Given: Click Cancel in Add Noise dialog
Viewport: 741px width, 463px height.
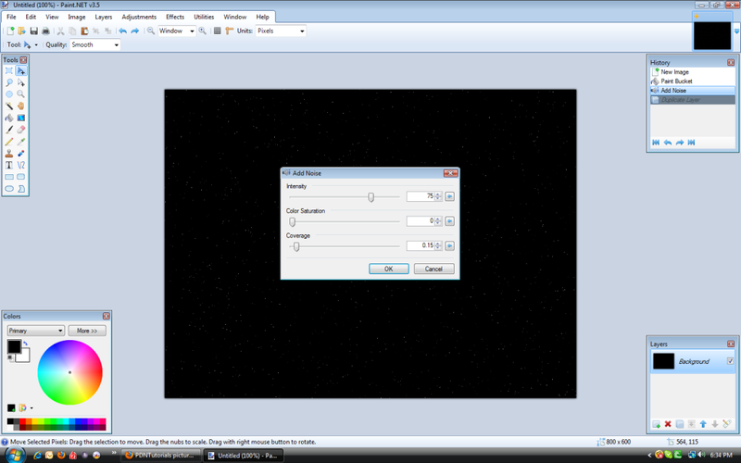Looking at the screenshot, I should pyautogui.click(x=433, y=269).
